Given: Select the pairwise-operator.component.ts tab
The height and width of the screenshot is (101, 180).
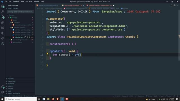Looking at the screenshot, I should click(100, 5).
